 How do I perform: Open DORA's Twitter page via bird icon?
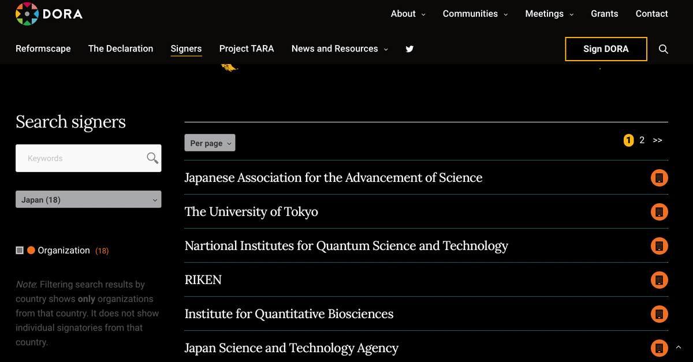tap(409, 49)
